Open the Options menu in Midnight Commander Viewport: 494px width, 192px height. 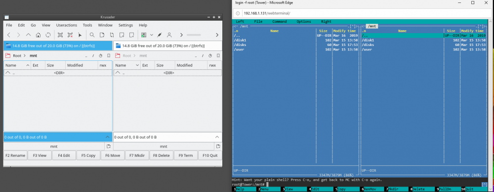[x=304, y=21]
